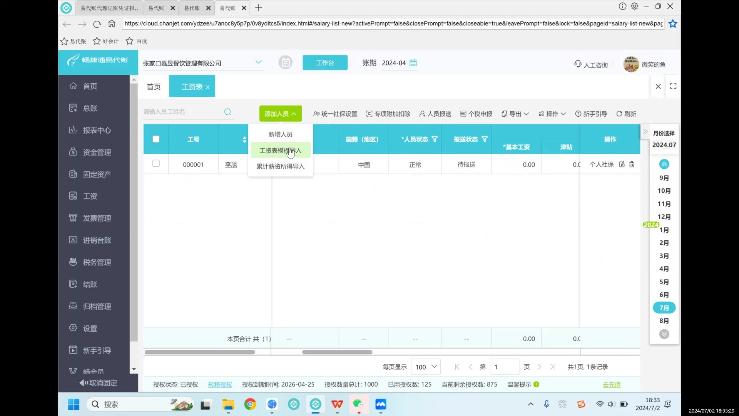Viewport: 739px width, 416px height.
Task: Open the 工资 (Salary) module in sidebar
Action: pos(90,196)
